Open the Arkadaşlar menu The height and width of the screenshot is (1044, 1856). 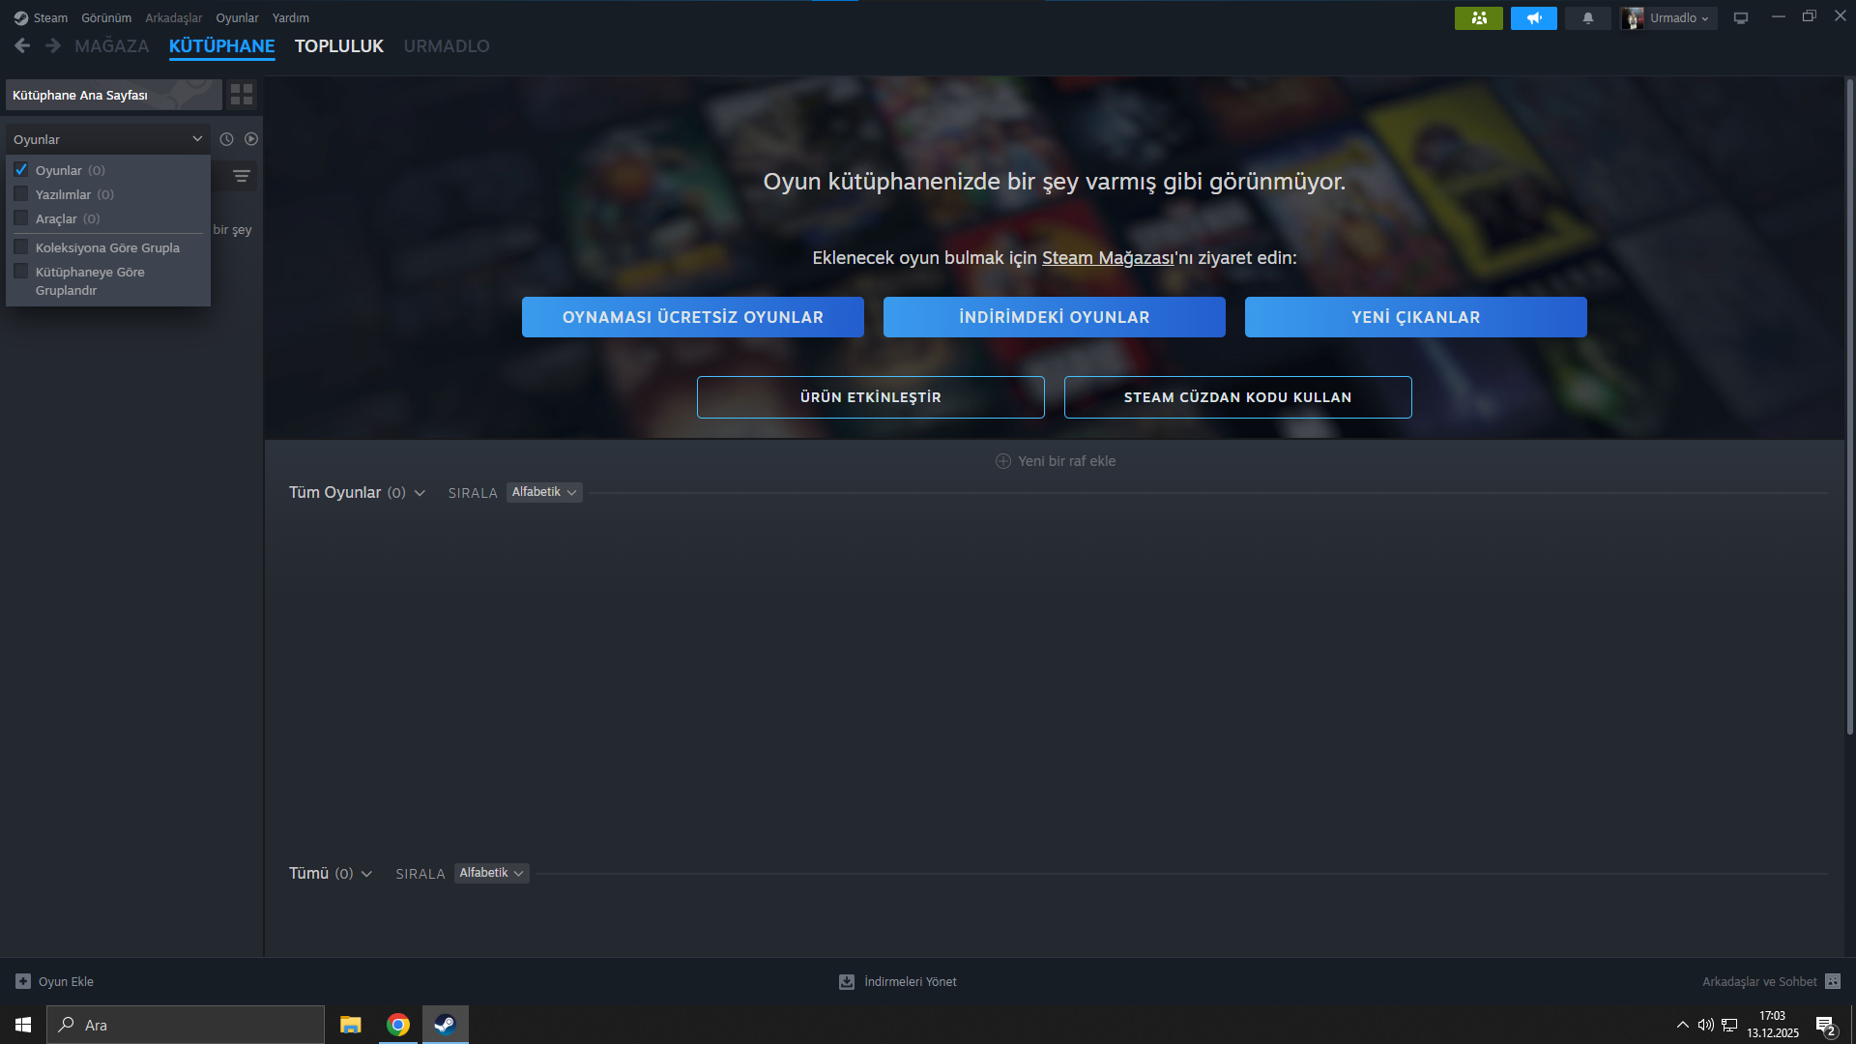tap(174, 18)
